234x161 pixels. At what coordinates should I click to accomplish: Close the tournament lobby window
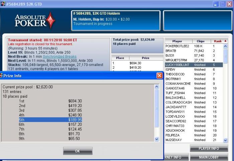229,4
